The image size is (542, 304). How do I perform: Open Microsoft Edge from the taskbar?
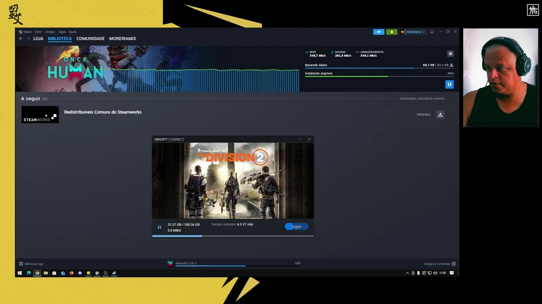tap(29, 273)
